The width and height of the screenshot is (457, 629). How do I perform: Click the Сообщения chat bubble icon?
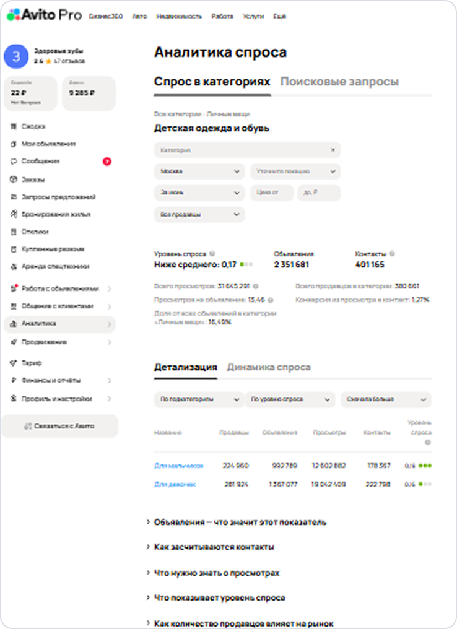(14, 161)
